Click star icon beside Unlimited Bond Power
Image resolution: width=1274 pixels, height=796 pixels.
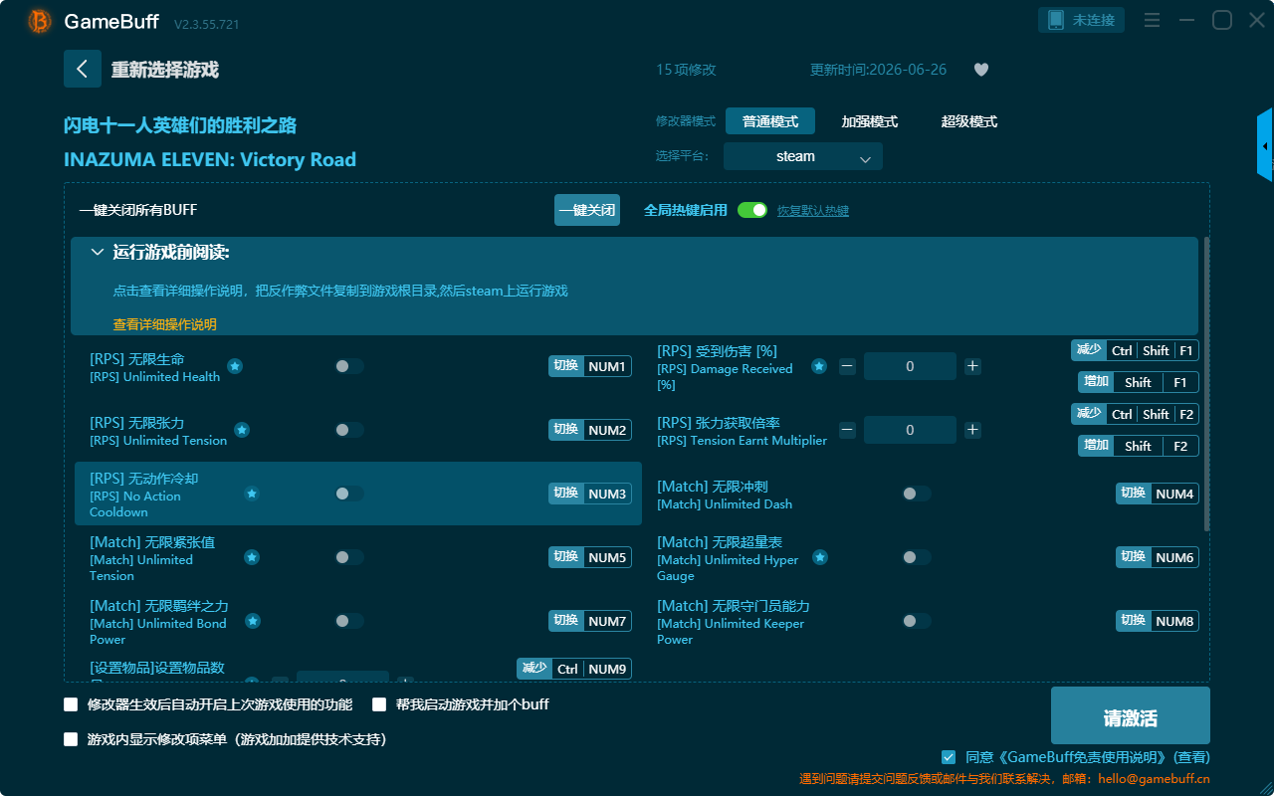coord(253,621)
